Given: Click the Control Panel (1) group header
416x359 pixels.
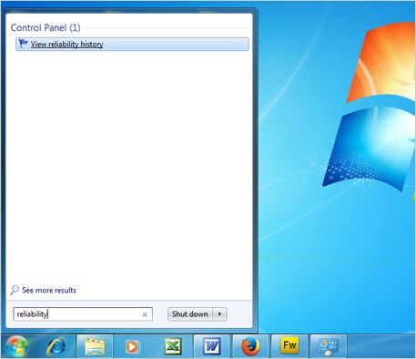Looking at the screenshot, I should [x=46, y=27].
